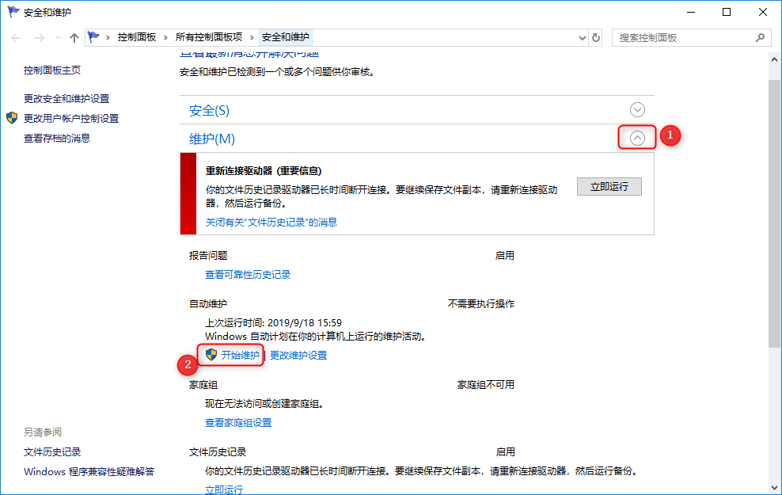Click 关闭有关"文件历史记录"的消息 link
This screenshot has width=782, height=495.
[271, 223]
